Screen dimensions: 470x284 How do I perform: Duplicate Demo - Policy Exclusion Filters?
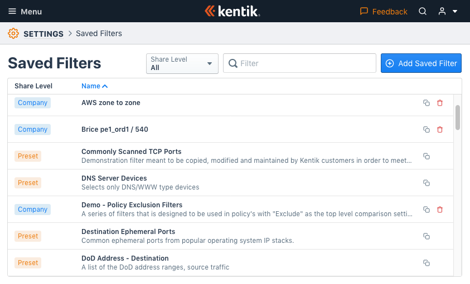pyautogui.click(x=427, y=210)
